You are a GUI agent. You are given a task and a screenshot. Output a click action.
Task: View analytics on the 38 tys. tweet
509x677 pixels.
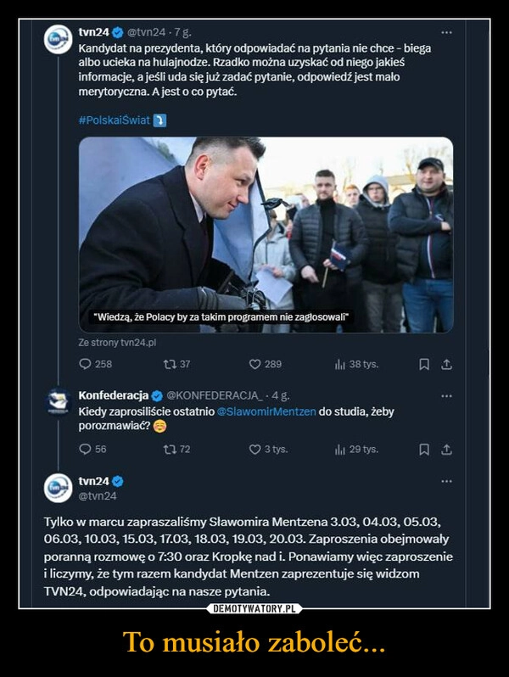tap(340, 364)
